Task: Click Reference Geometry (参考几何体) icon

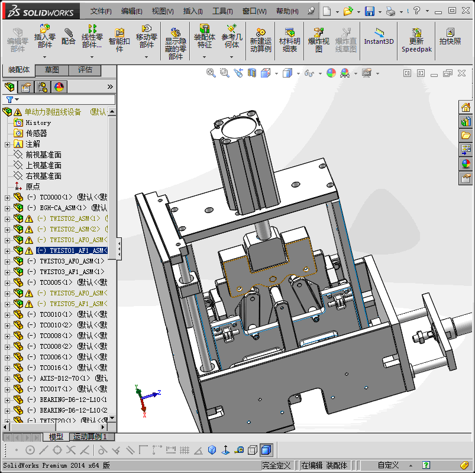Action: coord(232,36)
